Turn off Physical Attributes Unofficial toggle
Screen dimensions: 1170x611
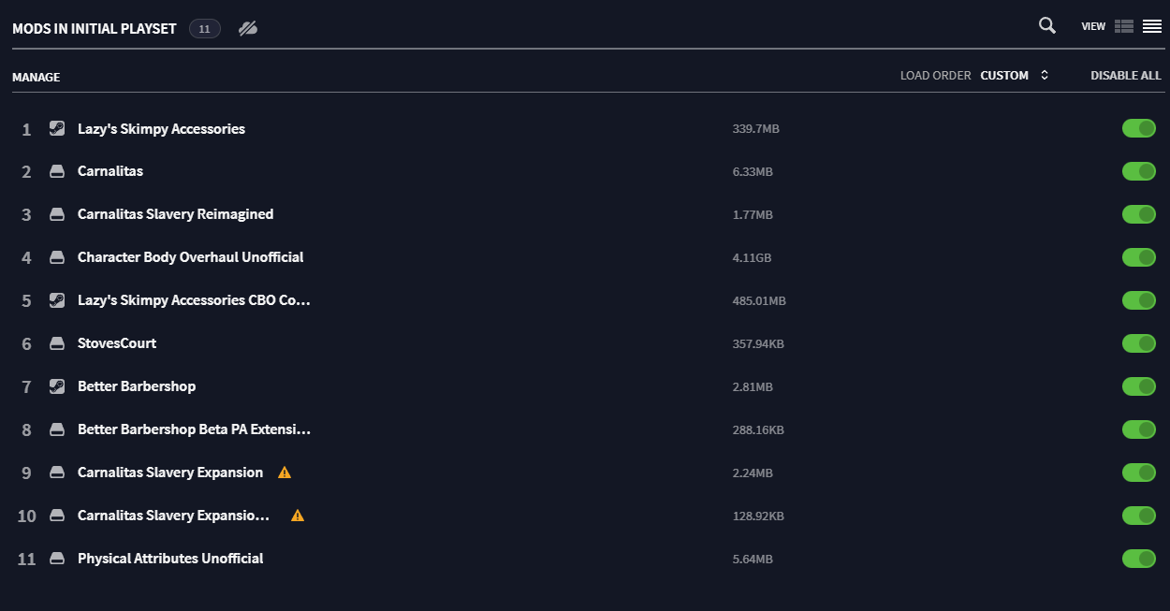pos(1139,559)
